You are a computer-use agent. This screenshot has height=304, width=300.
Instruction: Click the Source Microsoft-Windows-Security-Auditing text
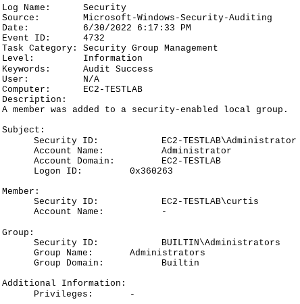178,18
